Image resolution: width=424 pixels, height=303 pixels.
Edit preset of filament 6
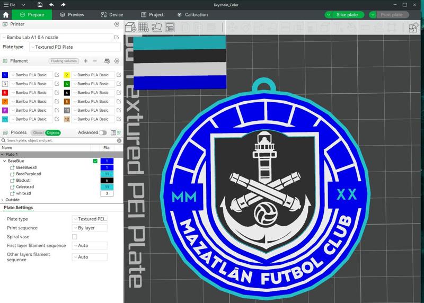click(119, 93)
